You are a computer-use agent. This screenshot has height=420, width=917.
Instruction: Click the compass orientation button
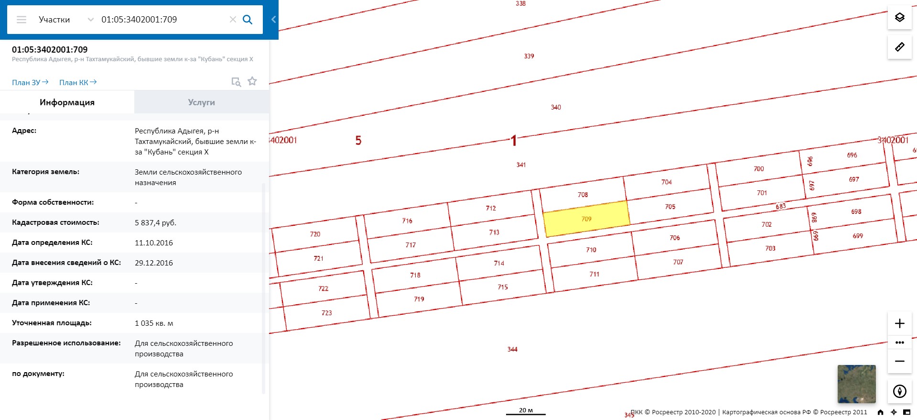(899, 391)
